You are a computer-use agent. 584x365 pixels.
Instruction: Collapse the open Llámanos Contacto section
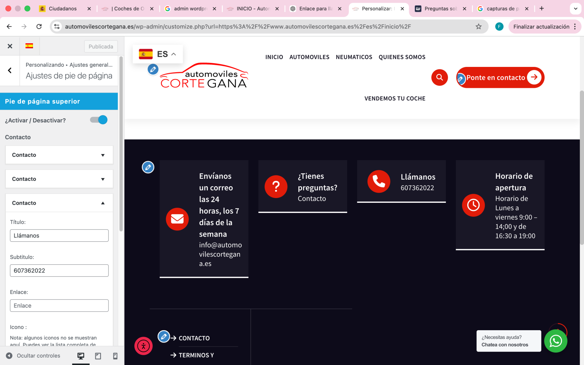(59, 203)
